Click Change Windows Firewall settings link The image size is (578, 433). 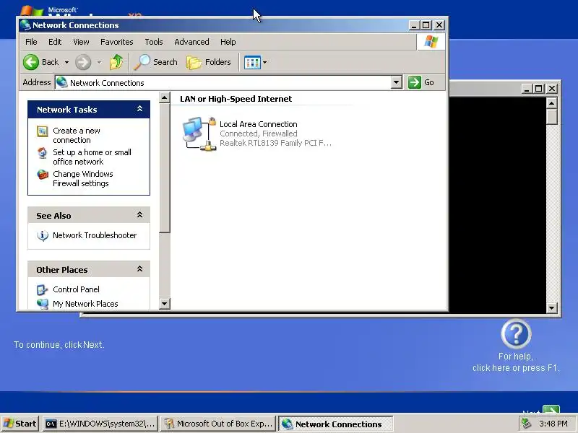pos(83,178)
